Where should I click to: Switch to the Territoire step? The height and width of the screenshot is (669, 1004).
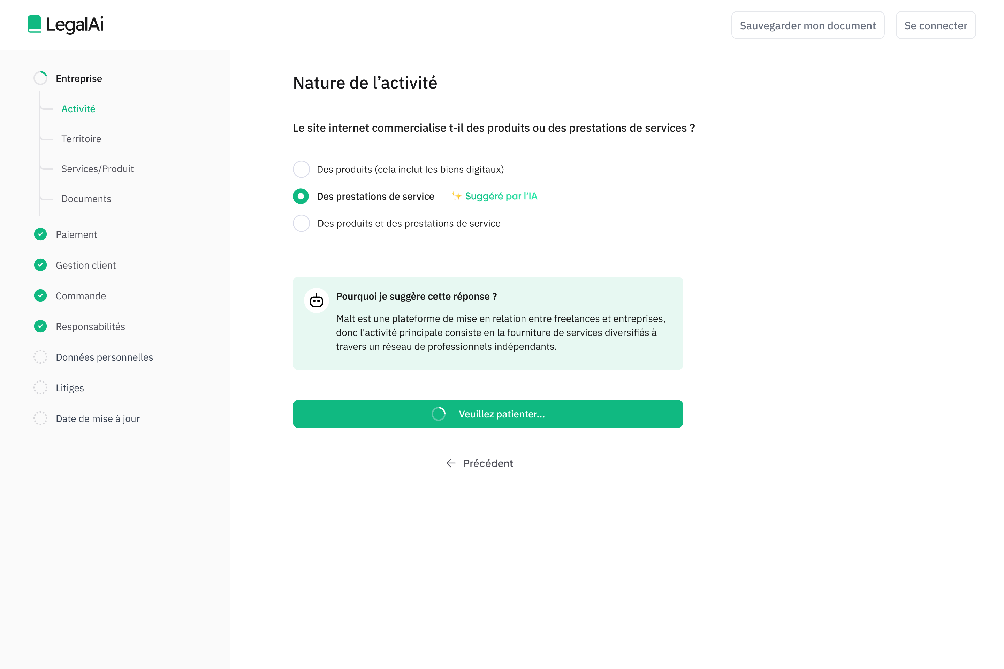point(81,139)
